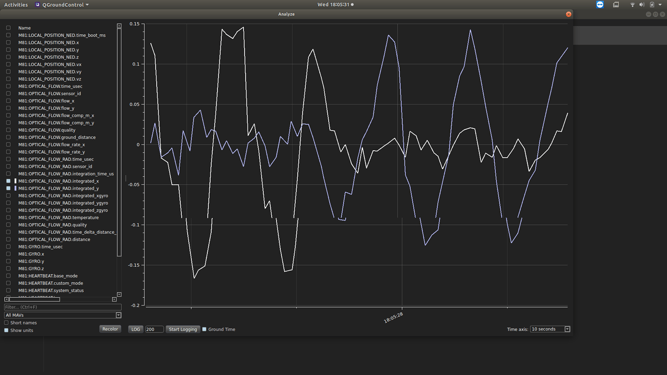Click the QGroundControl app icon in the top bar
Image resolution: width=667 pixels, height=375 pixels.
coord(36,4)
